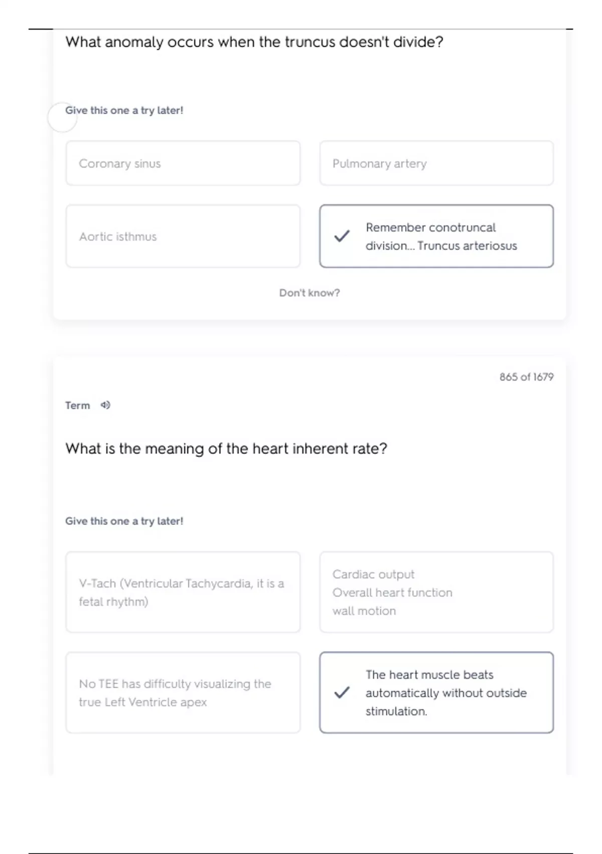Click the '865 of 1679' card counter

(x=526, y=377)
